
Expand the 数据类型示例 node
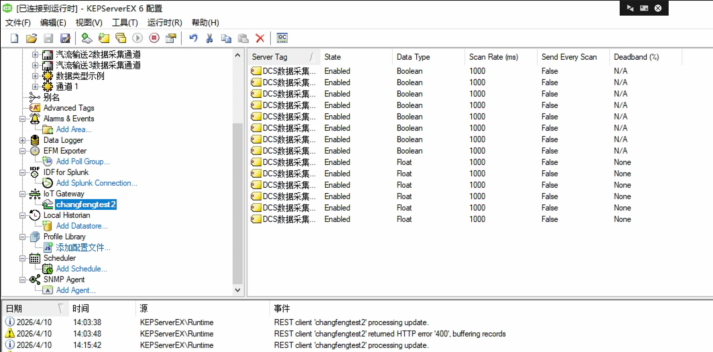pyautogui.click(x=35, y=76)
